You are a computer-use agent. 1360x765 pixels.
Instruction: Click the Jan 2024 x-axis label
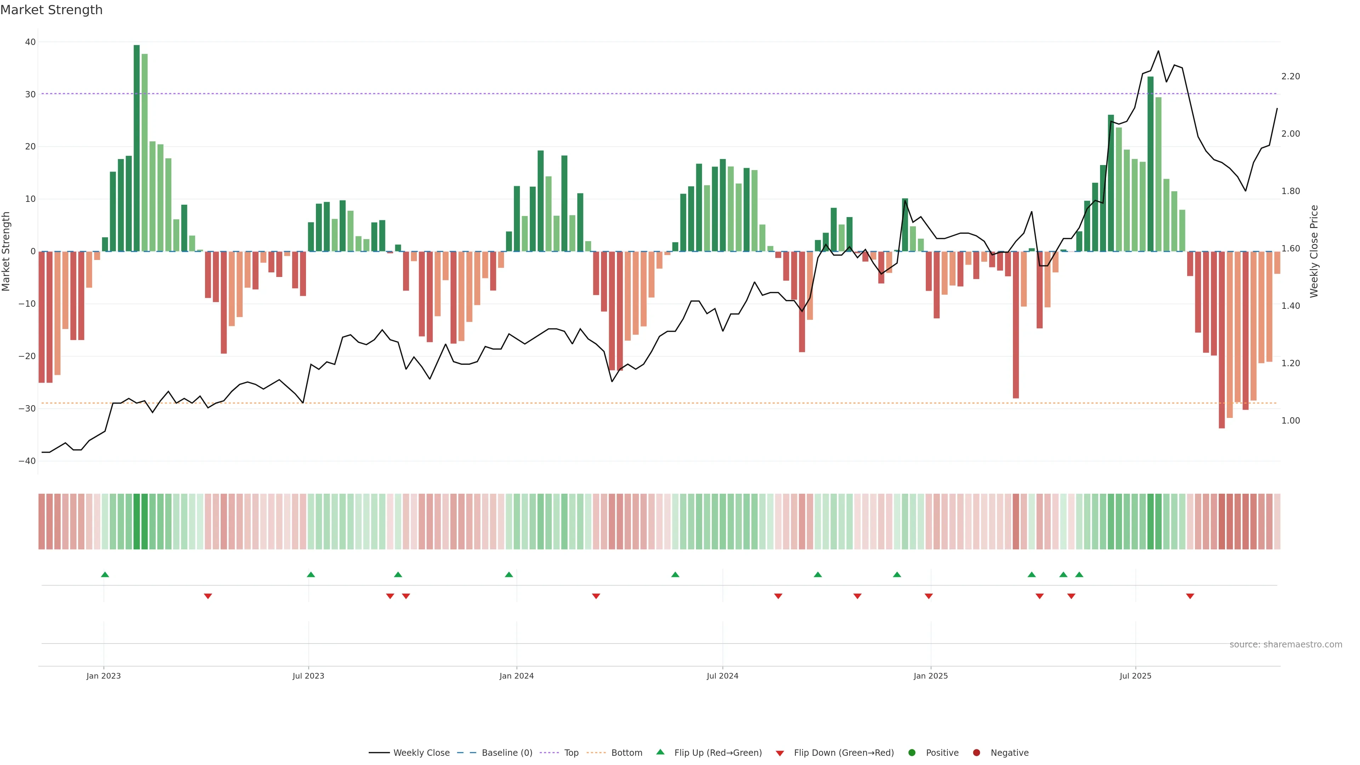pyautogui.click(x=516, y=676)
